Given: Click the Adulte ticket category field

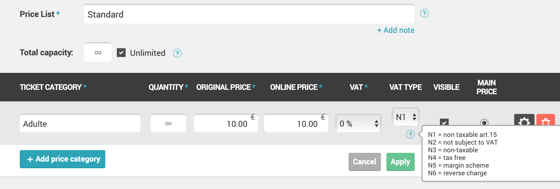Looking at the screenshot, I should (80, 124).
